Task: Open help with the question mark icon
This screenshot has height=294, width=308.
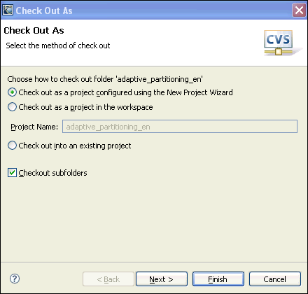Action: (15, 279)
